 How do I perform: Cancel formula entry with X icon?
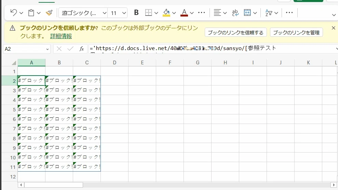pyautogui.click(x=59, y=49)
